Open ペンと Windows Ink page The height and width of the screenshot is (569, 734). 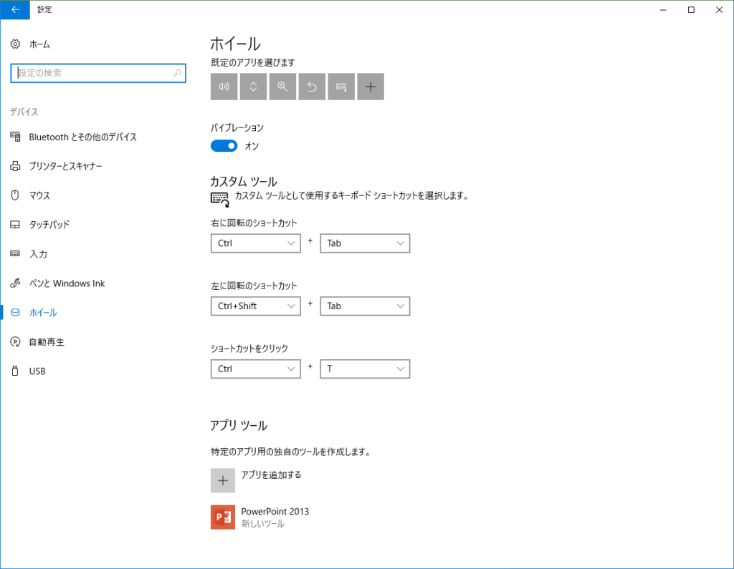tap(67, 283)
